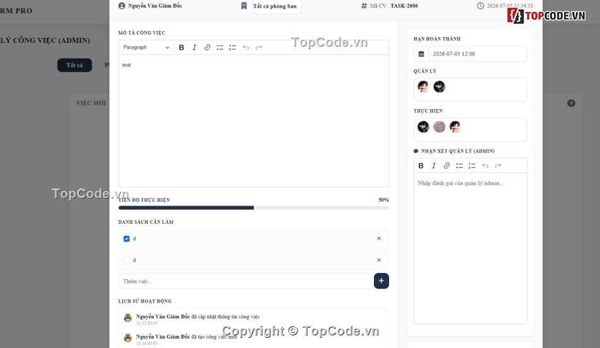This screenshot has height=348, width=600.
Task: Click the Việc mới column header in background
Action: point(91,103)
